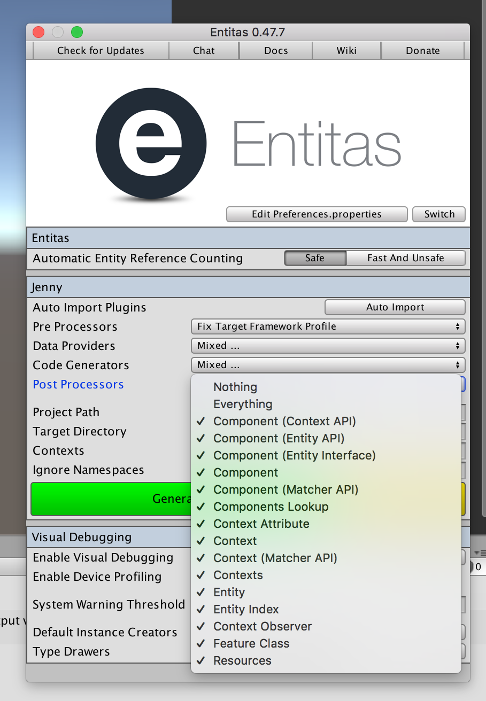Screen dimensions: 486x701
Task: Open the Code Generators dropdown
Action: pos(328,365)
